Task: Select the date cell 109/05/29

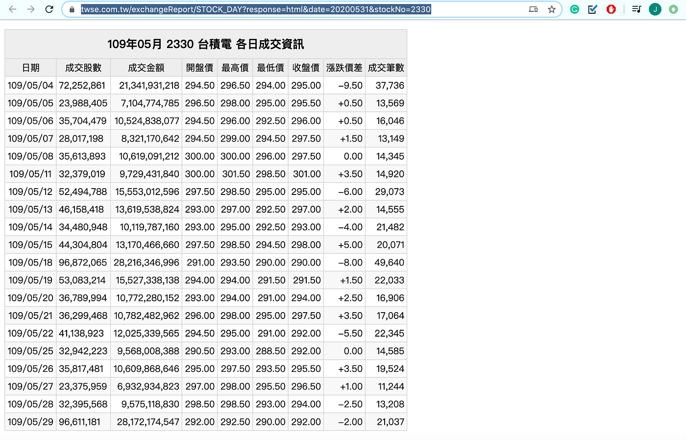Action: (30, 422)
